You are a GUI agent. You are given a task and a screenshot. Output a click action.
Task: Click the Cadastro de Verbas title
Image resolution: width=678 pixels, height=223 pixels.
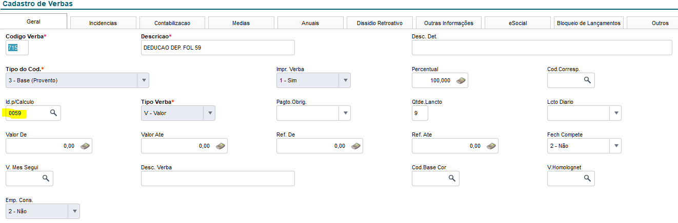point(37,4)
